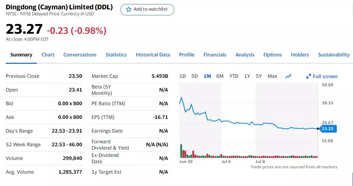The height and width of the screenshot is (186, 353).
Task: Switch chart range to 5D
Action: tap(195, 76)
